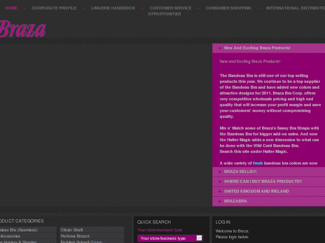Click the plus icon beside UNITED KINGDOM AND IRELAND
Screen dimensions: 325x243
coord(219,192)
